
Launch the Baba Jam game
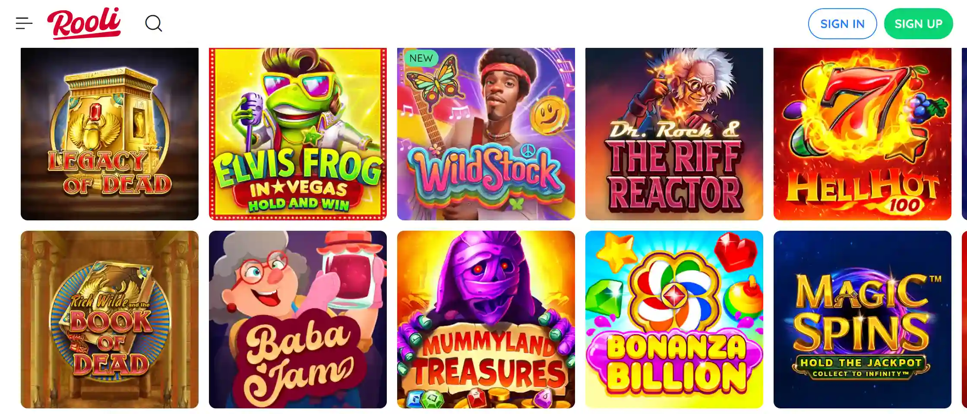(298, 320)
